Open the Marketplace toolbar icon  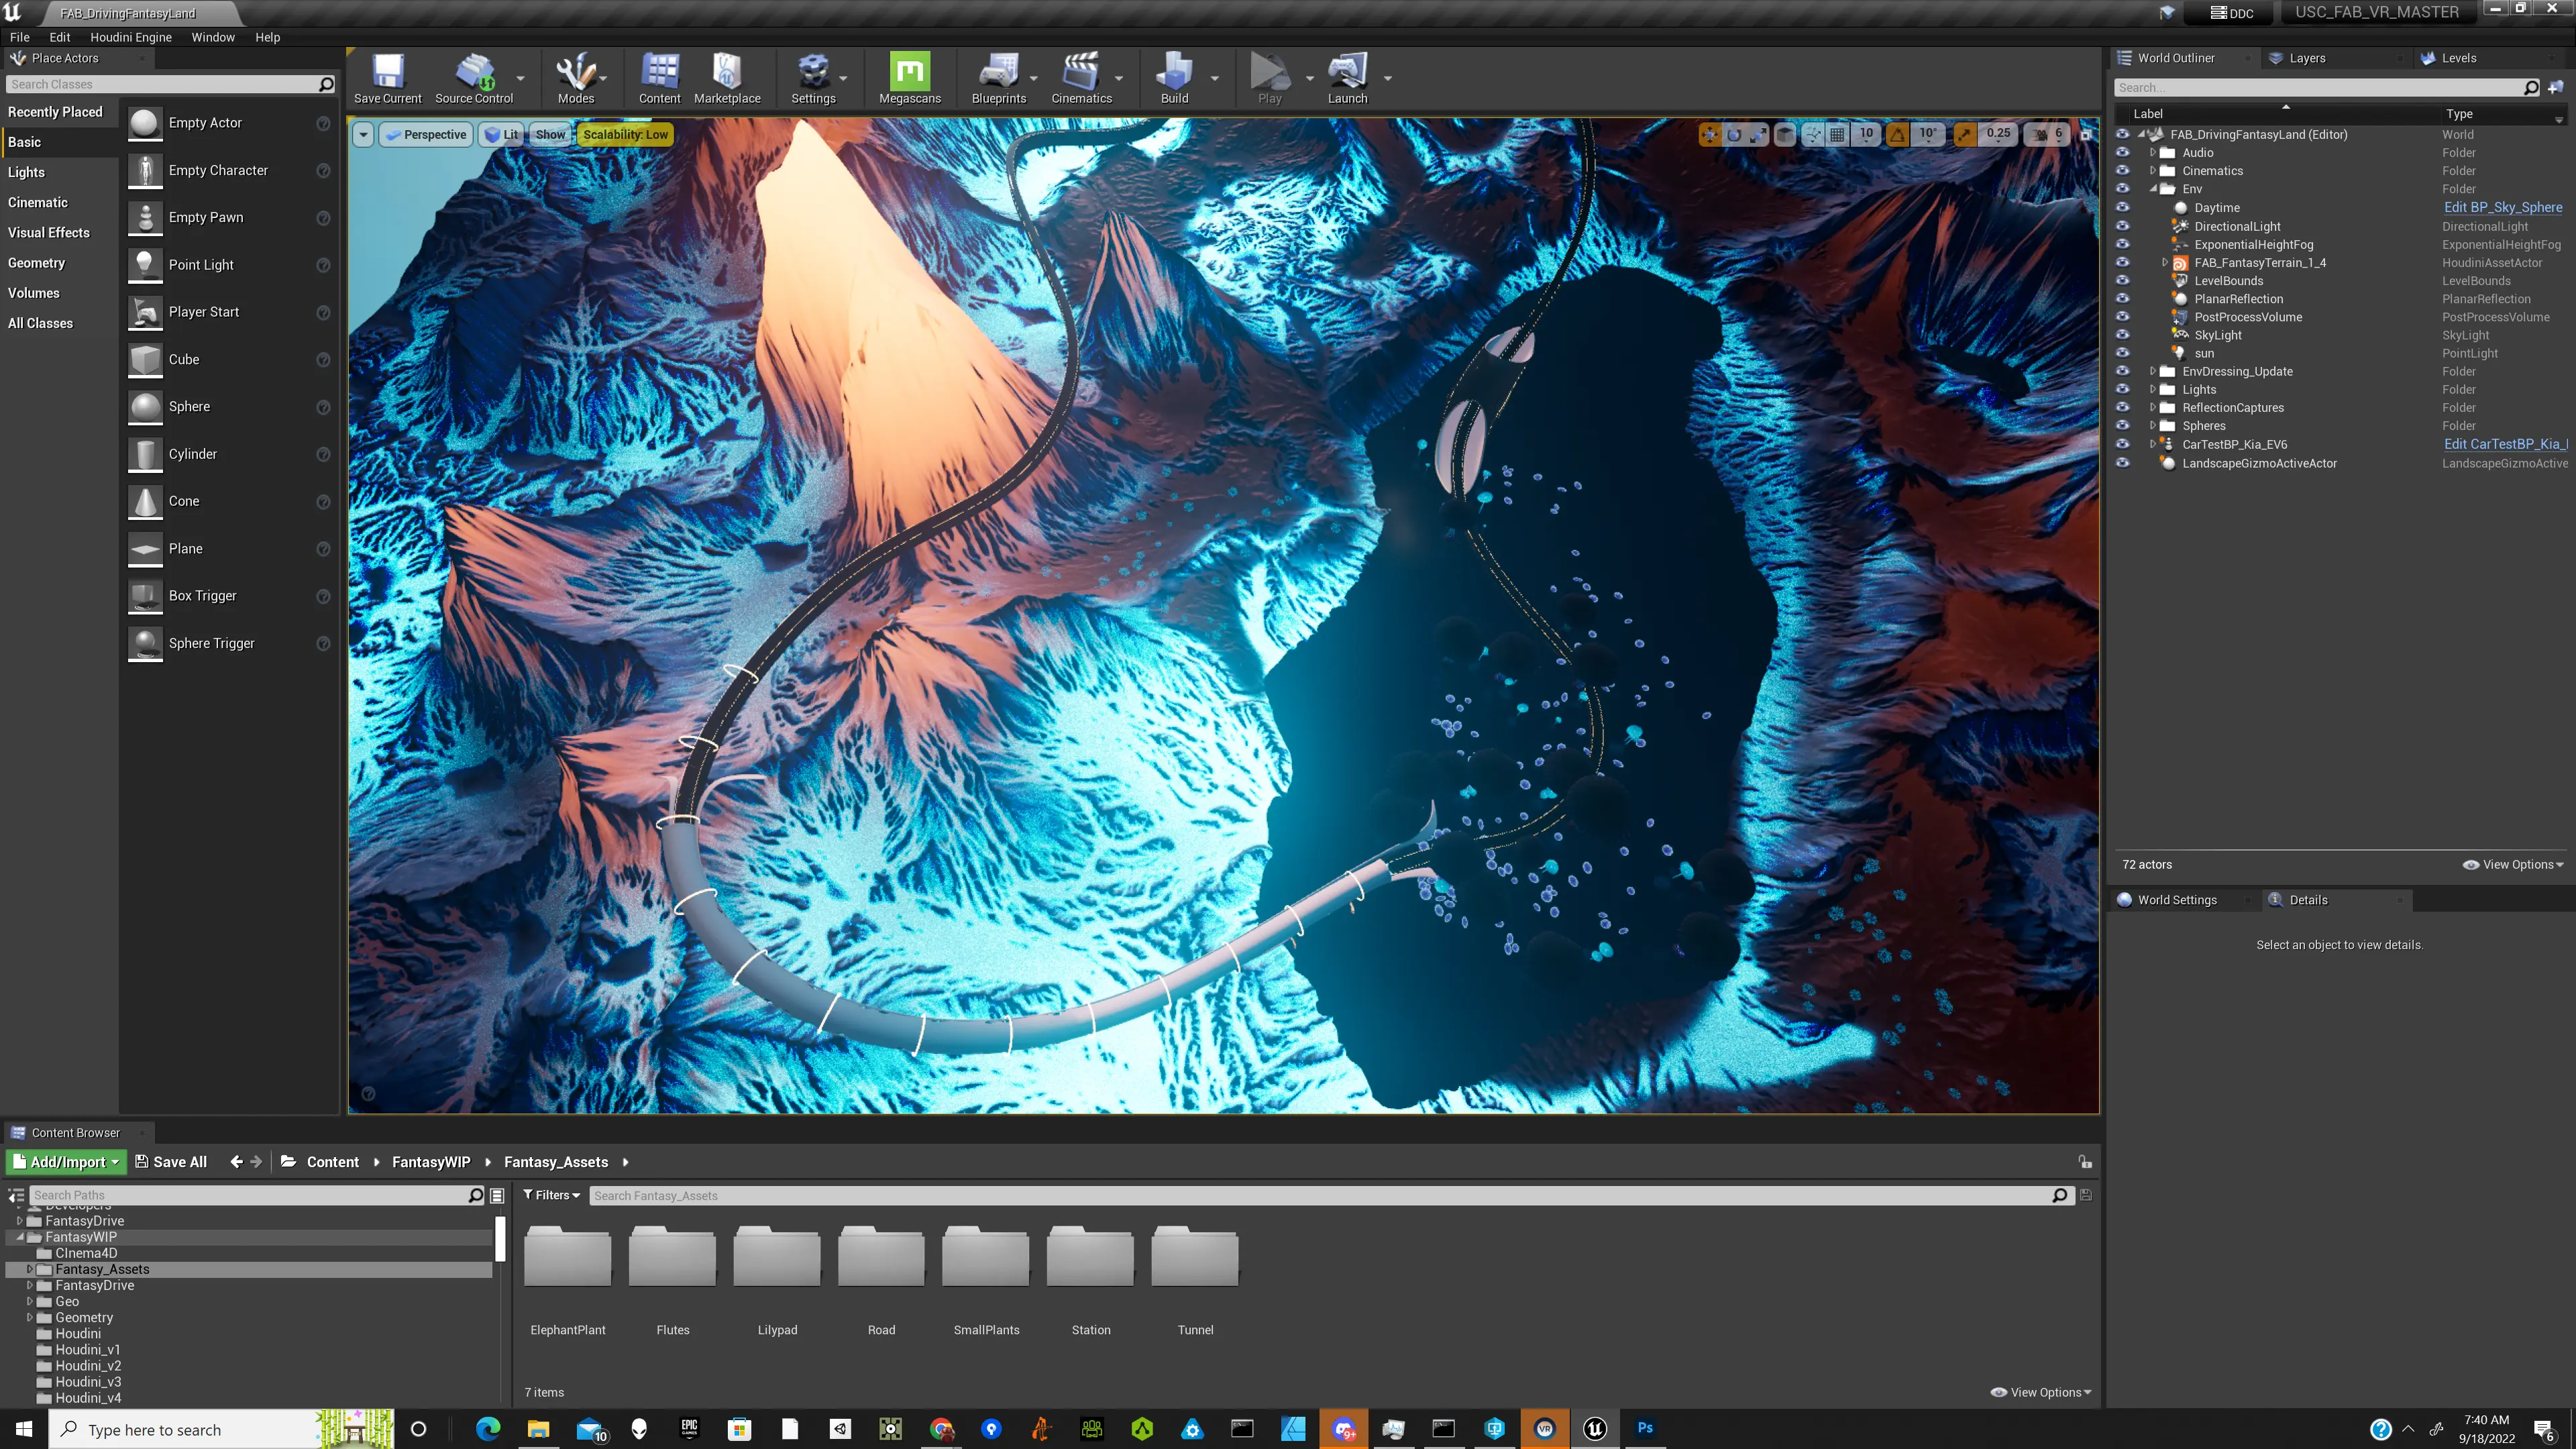pyautogui.click(x=727, y=78)
